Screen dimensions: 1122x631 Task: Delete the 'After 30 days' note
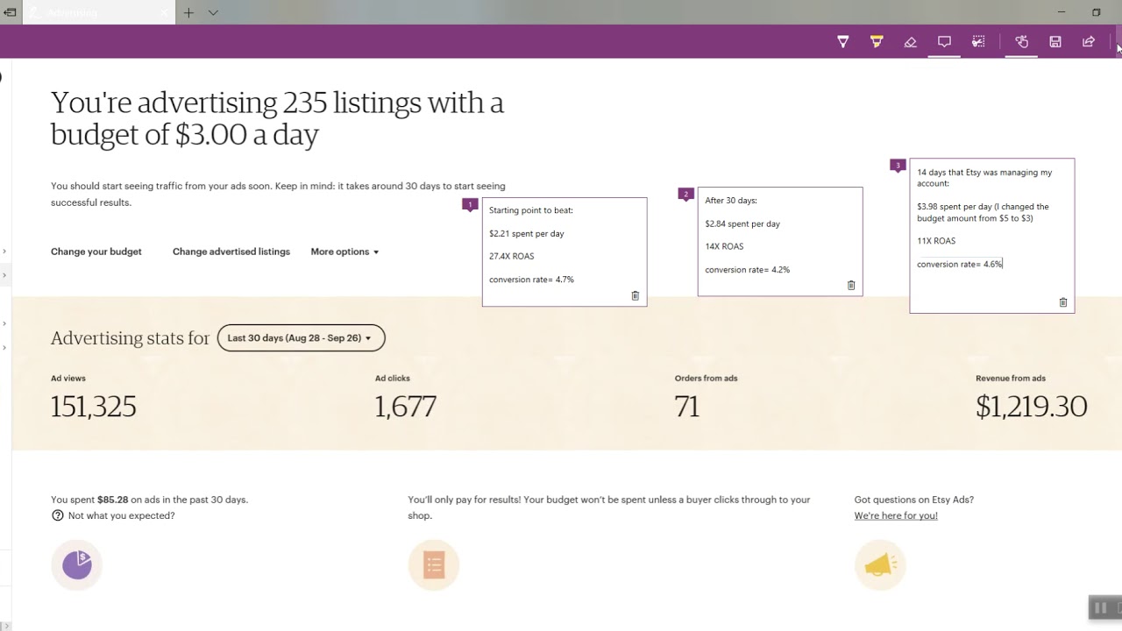coord(850,285)
